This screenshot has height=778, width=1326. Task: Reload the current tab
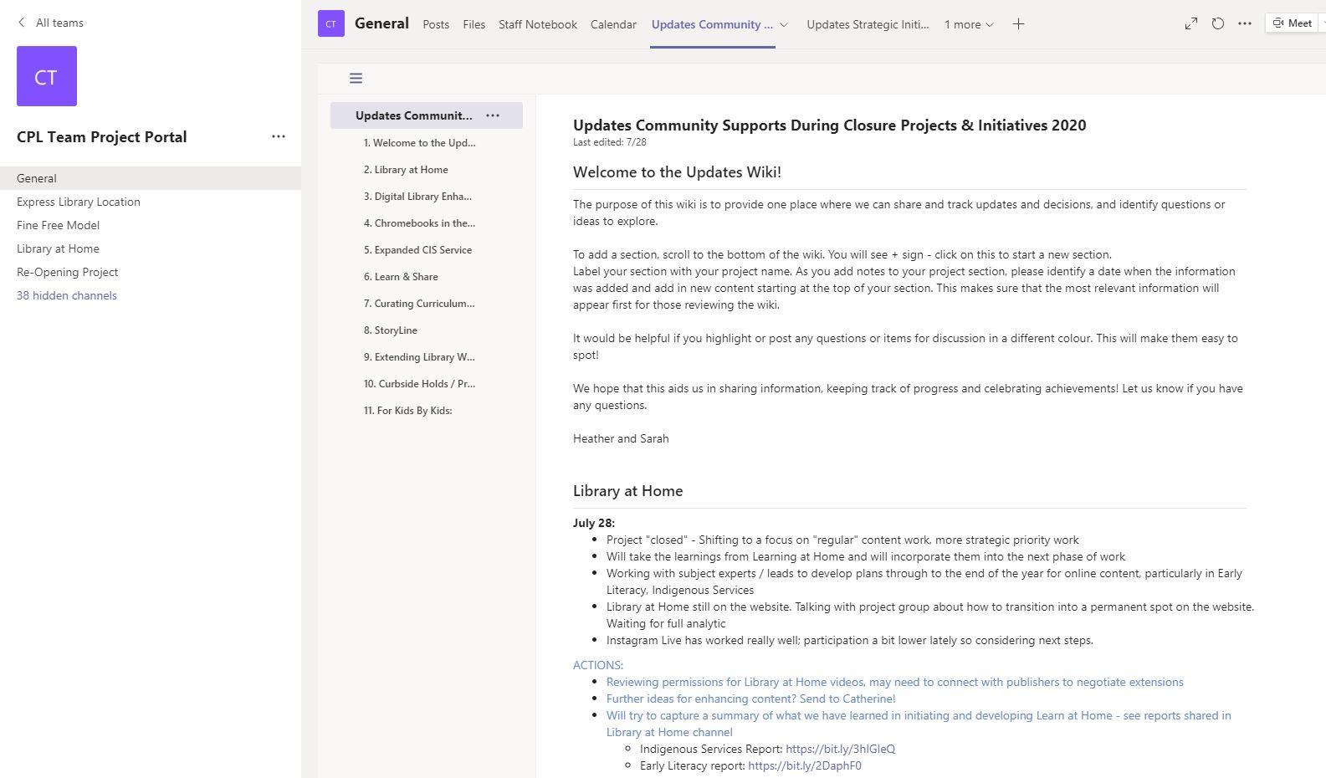coord(1218,23)
